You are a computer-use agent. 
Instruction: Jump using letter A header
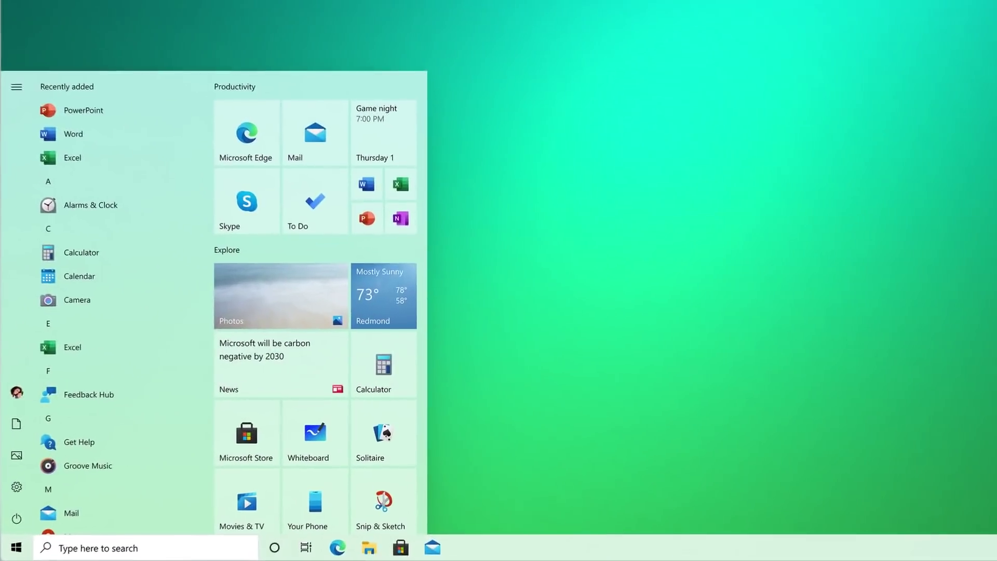48,182
